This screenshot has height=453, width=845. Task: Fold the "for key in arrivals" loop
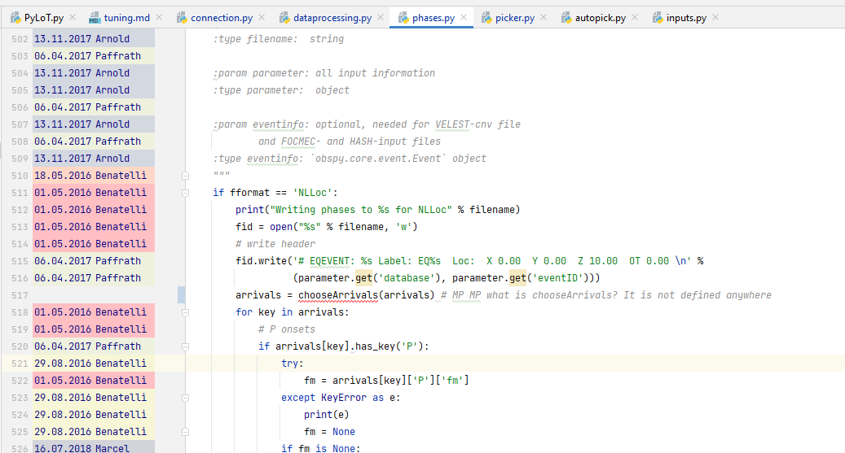coord(186,312)
